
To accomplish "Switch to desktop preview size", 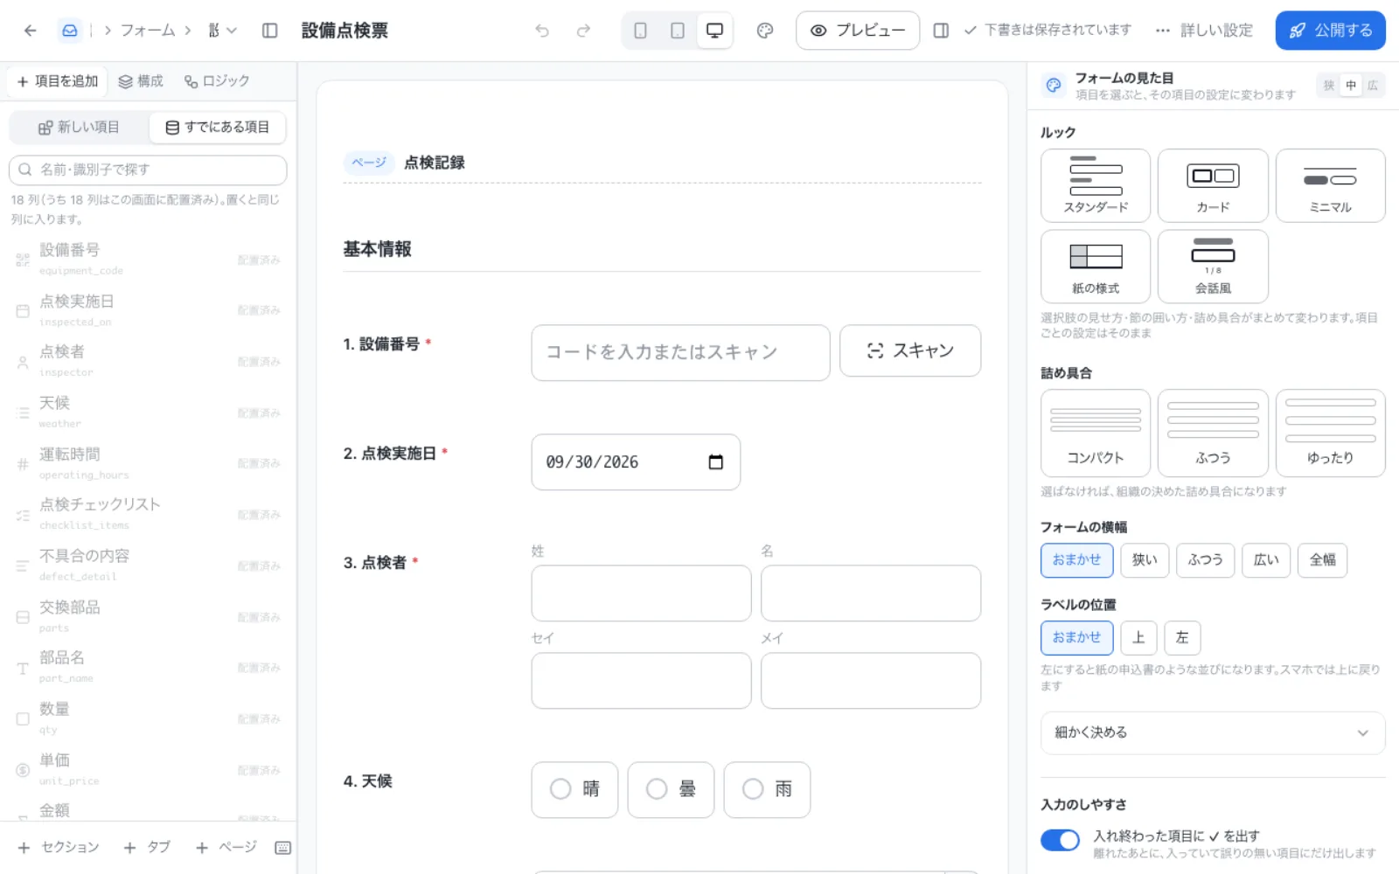I will click(714, 31).
